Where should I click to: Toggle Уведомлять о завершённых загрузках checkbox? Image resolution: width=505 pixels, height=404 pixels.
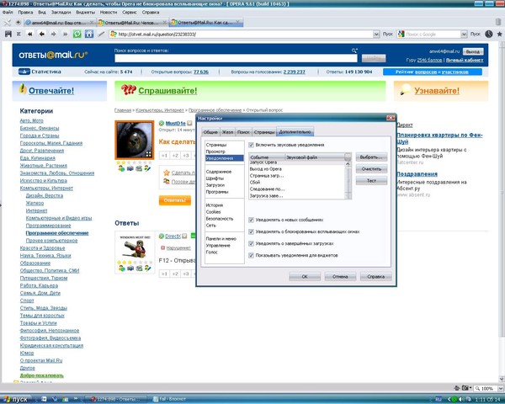click(x=251, y=243)
